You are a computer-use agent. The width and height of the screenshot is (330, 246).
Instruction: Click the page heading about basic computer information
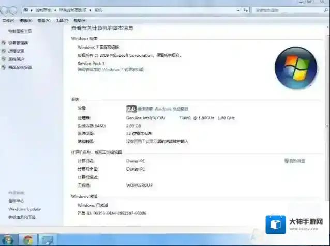pyautogui.click(x=102, y=28)
